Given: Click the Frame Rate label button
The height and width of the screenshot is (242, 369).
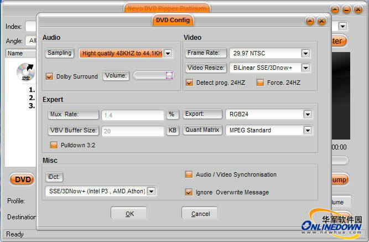Looking at the screenshot, I should pos(206,53).
